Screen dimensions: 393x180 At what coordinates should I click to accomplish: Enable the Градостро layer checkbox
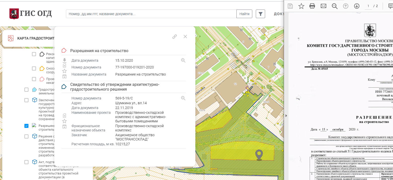point(26,90)
